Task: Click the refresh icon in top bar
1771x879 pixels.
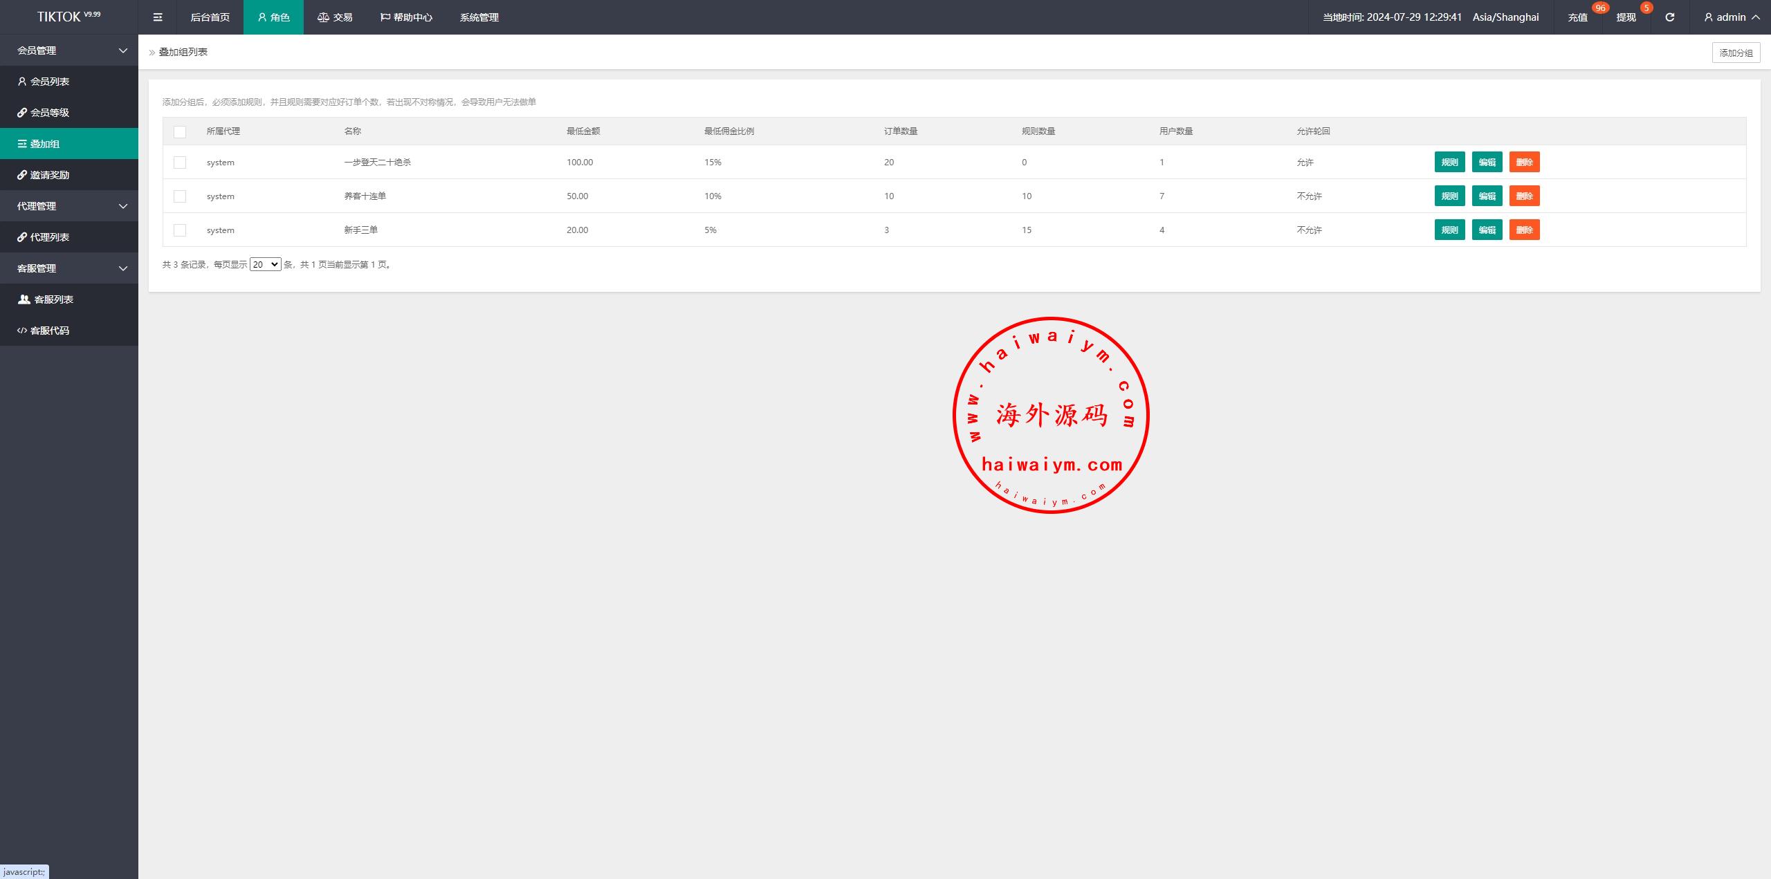Action: pos(1669,17)
